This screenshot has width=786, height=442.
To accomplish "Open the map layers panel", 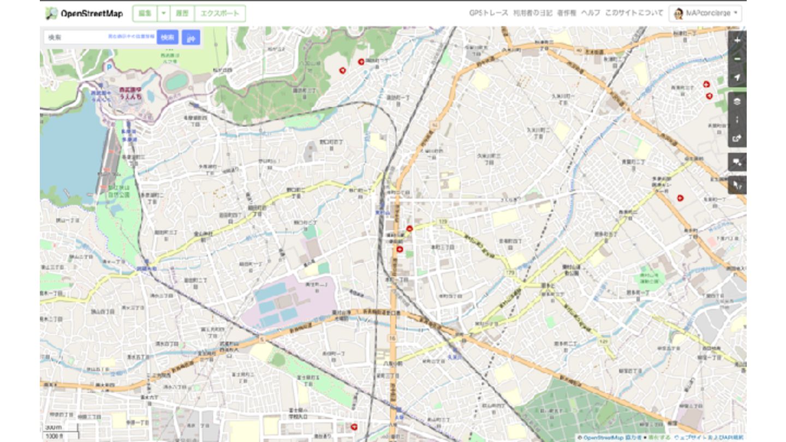I will pos(737,101).
